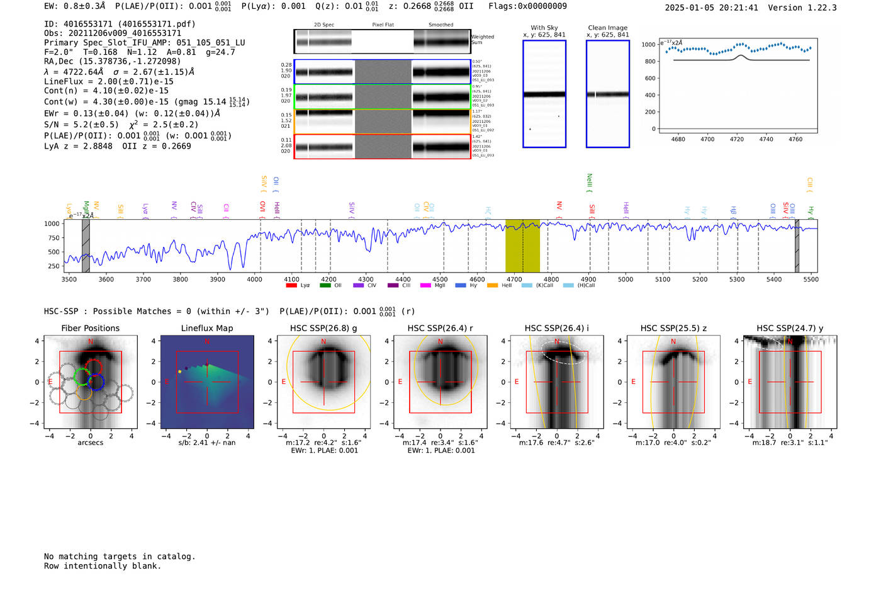Click the red Lyα legend swatch
The width and height of the screenshot is (881, 600).
[x=291, y=285]
